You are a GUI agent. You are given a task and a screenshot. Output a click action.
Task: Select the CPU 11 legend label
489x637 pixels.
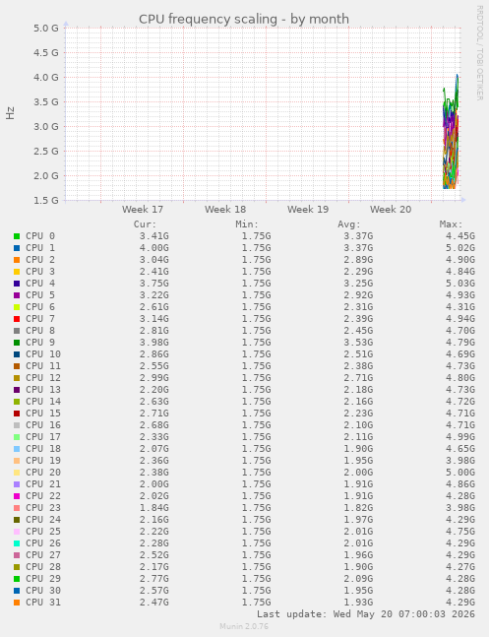43,365
